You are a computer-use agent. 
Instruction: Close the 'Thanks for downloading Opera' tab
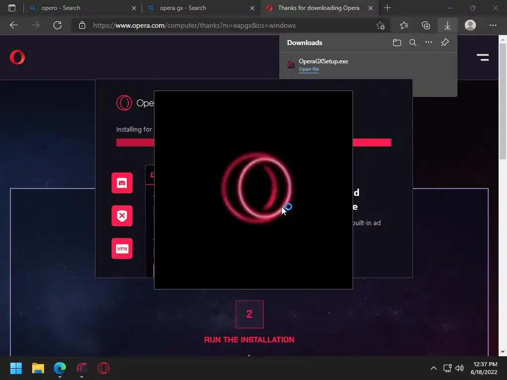click(x=370, y=8)
